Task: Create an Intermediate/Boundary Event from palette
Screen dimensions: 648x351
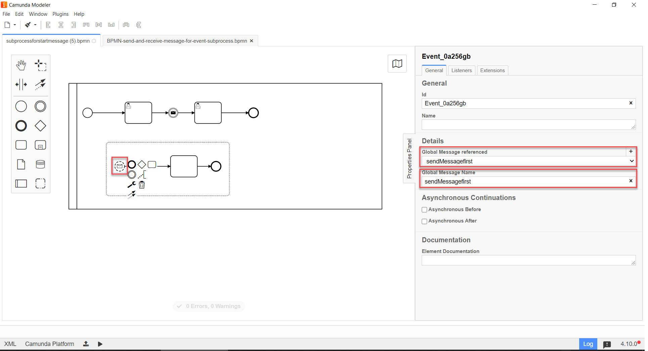Action: (41, 106)
